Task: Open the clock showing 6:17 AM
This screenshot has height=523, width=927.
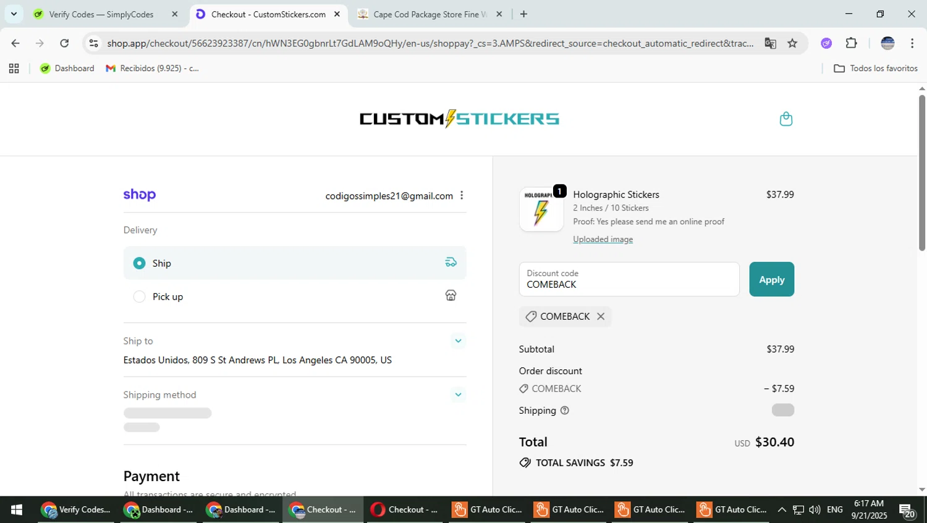Action: (x=869, y=509)
